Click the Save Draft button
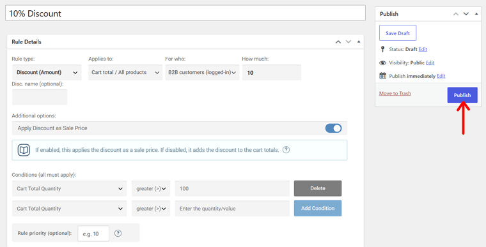Viewport: 486px width, 247px height. click(398, 33)
